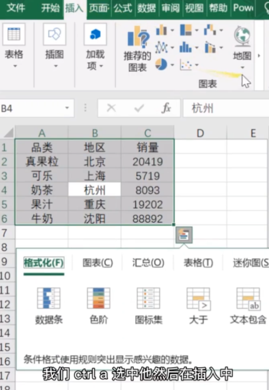This screenshot has width=269, height=390.
Task: Open the 视图 ribbon tab
Action: point(194,8)
